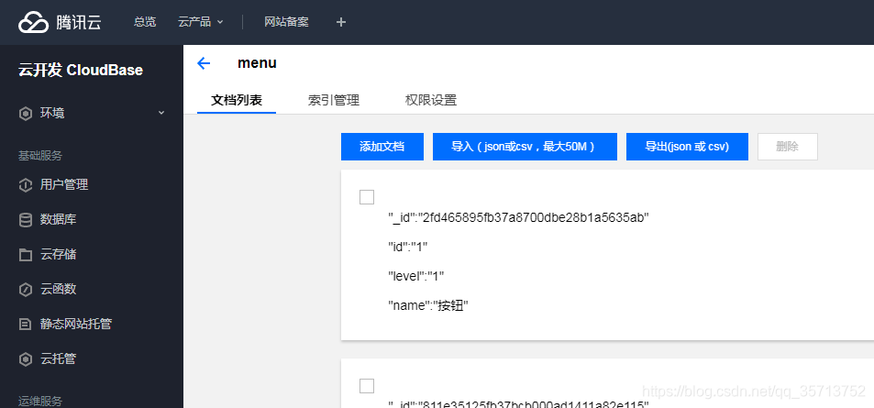
Task: Click the 用户管理 shield icon
Action: tap(26, 185)
